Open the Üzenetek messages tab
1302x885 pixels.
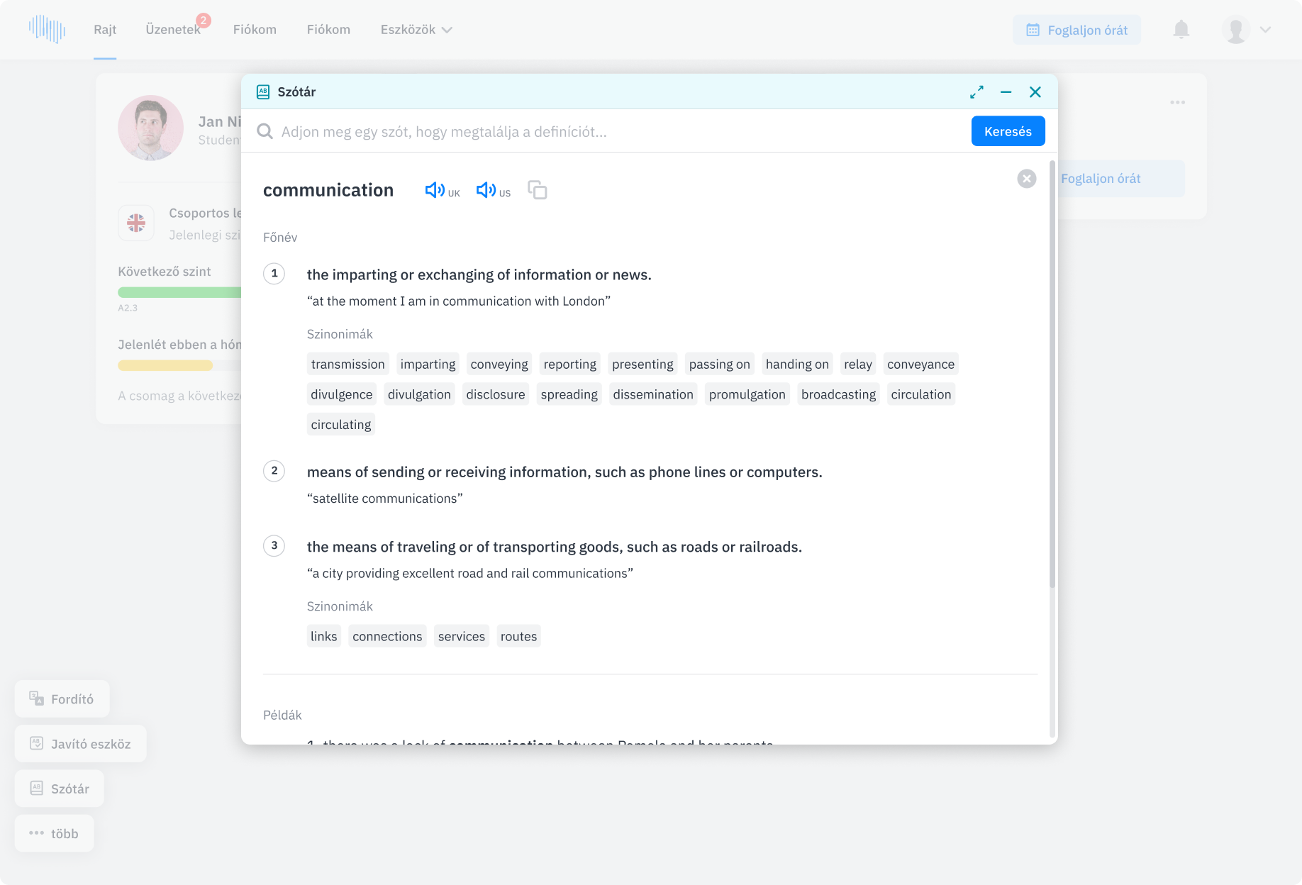(x=173, y=30)
